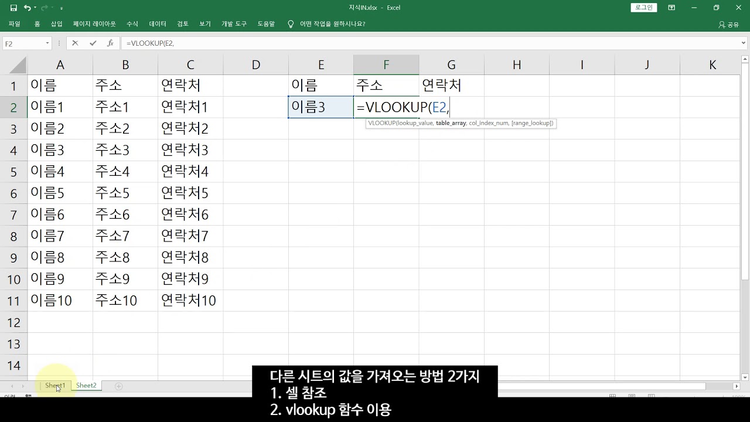This screenshot has height=422, width=750.
Task: Click cell B7 containing 주소7
Action: click(x=125, y=215)
